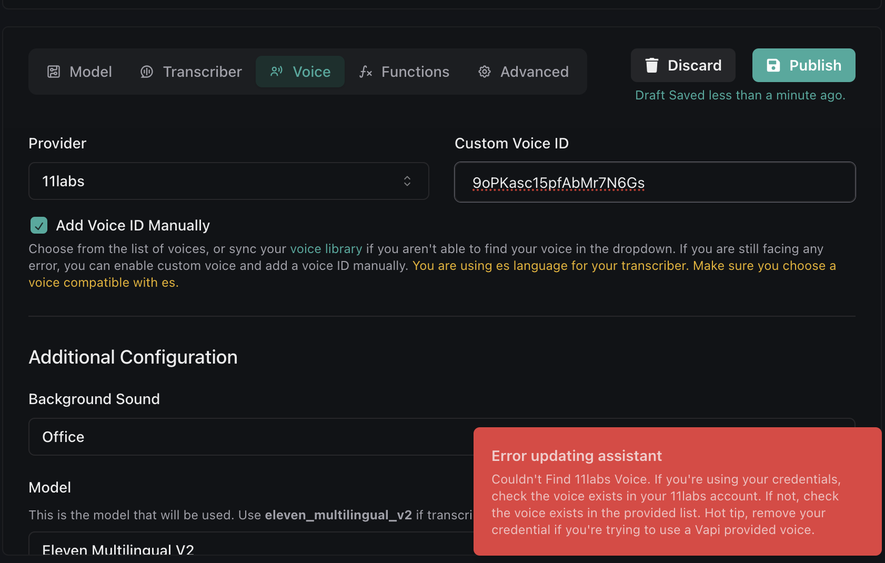
Task: Publish the assistant changes
Action: tap(803, 65)
